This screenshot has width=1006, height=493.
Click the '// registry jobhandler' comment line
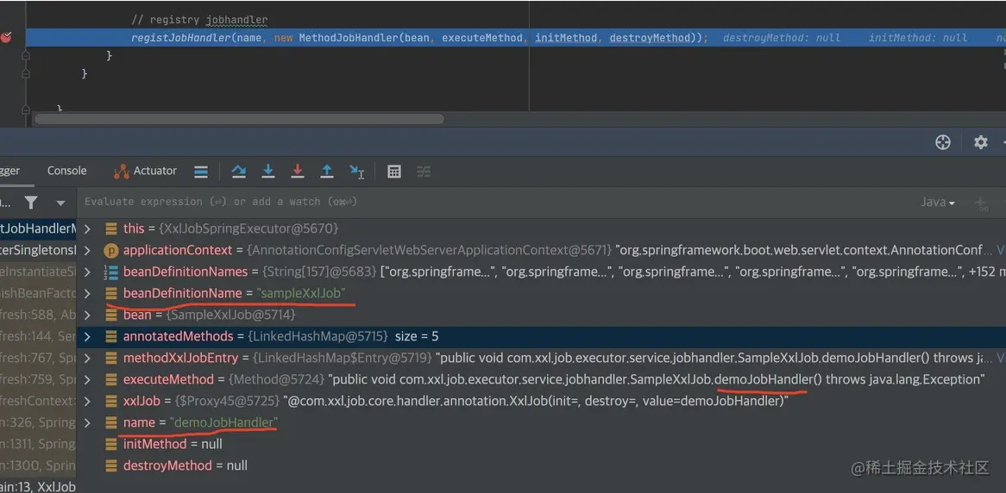point(199,20)
